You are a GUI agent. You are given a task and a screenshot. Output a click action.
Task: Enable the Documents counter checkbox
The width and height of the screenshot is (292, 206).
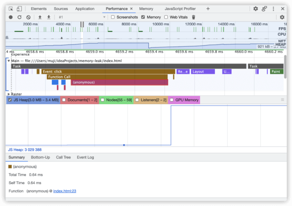point(64,100)
